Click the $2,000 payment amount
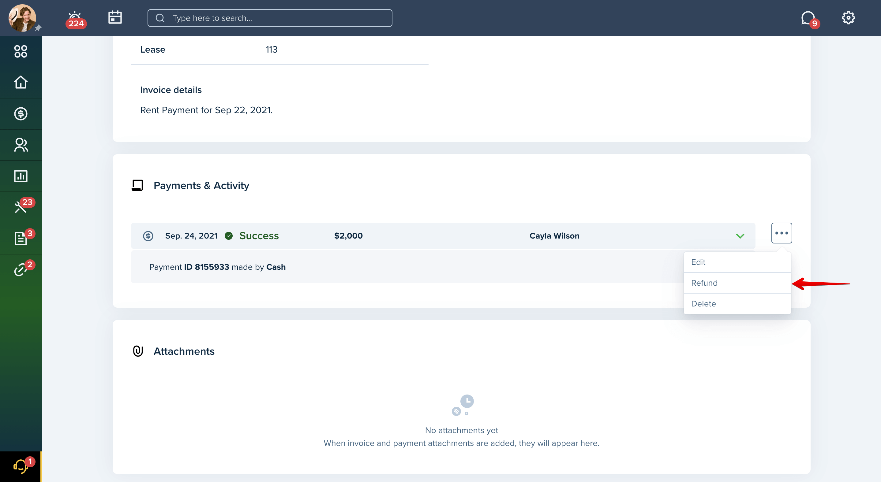Viewport: 881px width, 482px height. pyautogui.click(x=348, y=236)
